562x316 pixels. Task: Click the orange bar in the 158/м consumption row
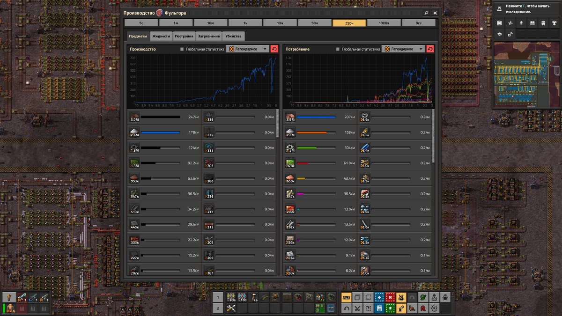(x=311, y=132)
